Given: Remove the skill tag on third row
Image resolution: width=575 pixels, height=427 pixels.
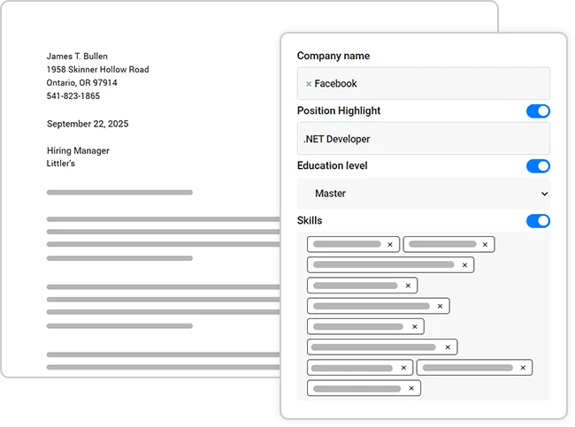Looking at the screenshot, I should pyautogui.click(x=408, y=286).
